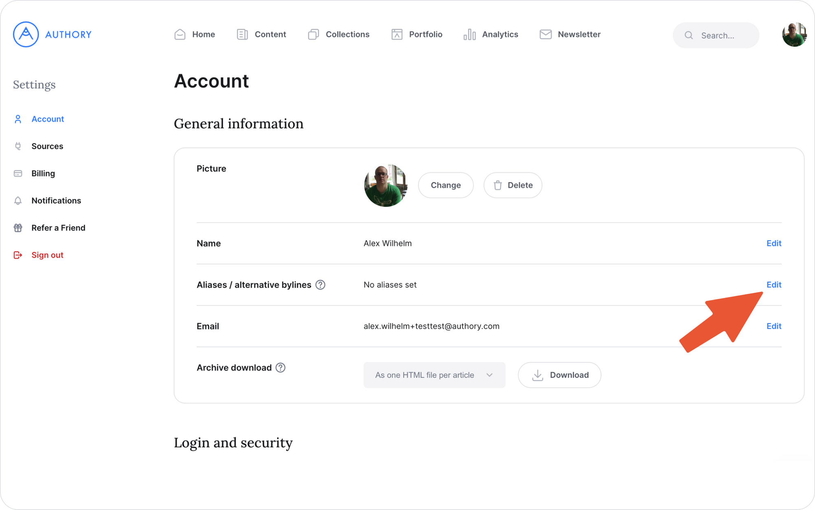Open the user avatar in top right
This screenshot has height=510, width=815.
click(794, 35)
